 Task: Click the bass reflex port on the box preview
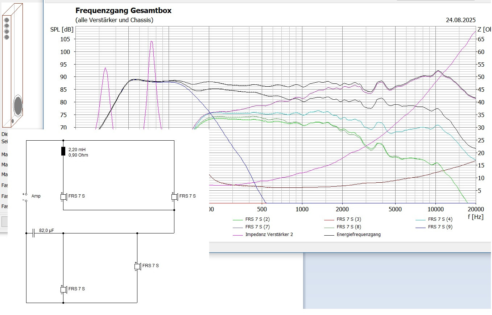click(12, 121)
